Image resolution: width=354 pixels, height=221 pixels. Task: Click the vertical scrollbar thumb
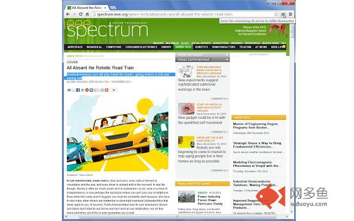tap(291, 31)
